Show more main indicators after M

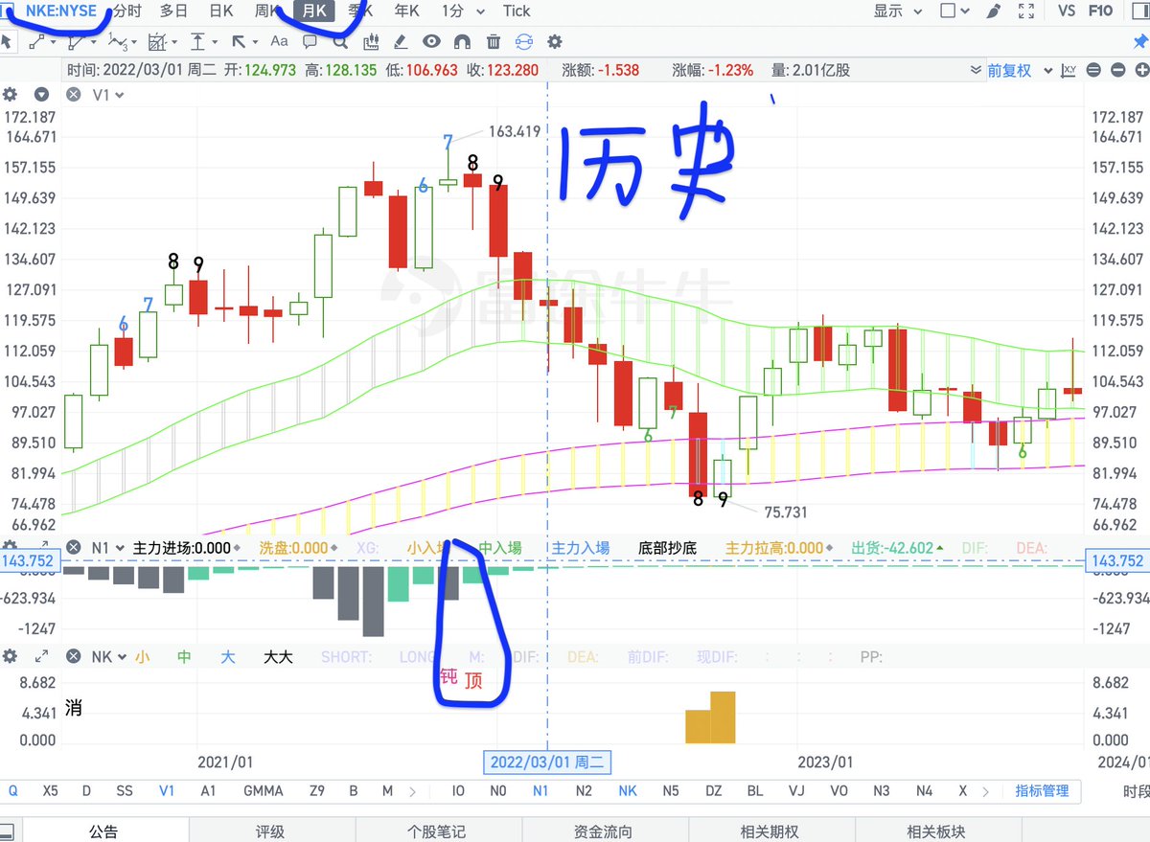tap(412, 791)
